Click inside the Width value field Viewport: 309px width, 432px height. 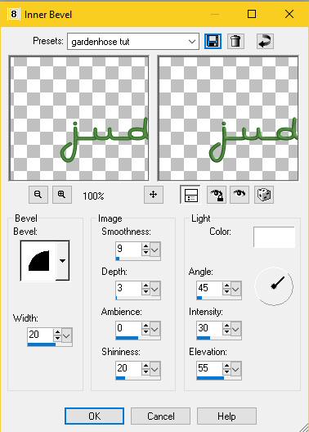[40, 335]
